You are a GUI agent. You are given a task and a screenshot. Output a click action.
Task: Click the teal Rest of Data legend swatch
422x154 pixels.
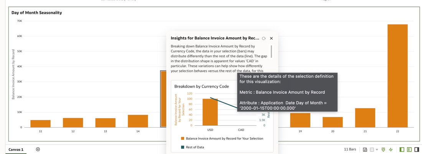[183, 147]
